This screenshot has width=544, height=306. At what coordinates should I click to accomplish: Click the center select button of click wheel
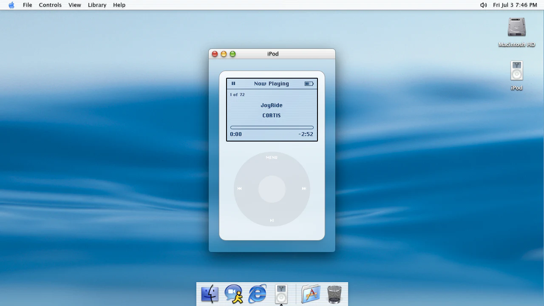(272, 189)
